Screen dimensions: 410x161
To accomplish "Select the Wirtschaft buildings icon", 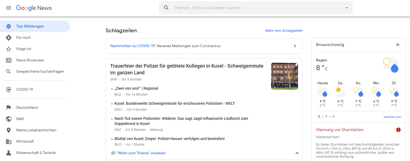I will click(9, 141).
